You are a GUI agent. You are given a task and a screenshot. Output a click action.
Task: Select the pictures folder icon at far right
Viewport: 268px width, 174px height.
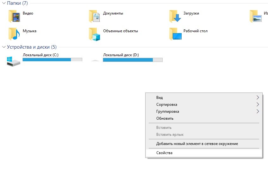pos(256,16)
